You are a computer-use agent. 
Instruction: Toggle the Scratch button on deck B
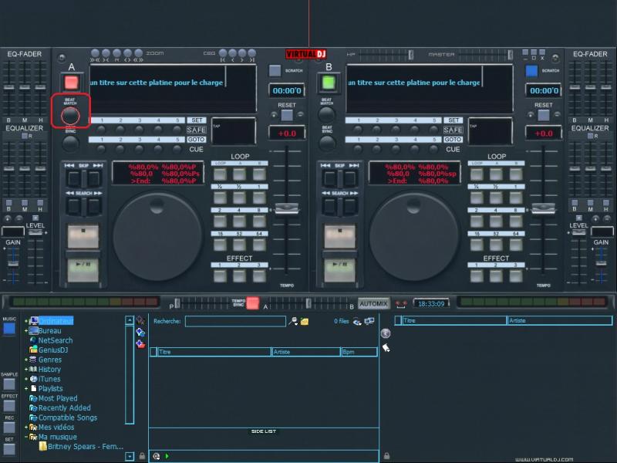[x=531, y=70]
